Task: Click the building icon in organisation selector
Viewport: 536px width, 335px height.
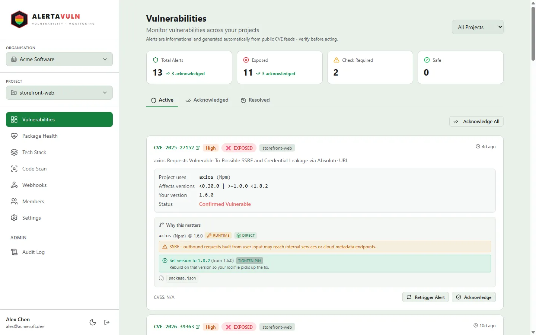Action: [14, 59]
